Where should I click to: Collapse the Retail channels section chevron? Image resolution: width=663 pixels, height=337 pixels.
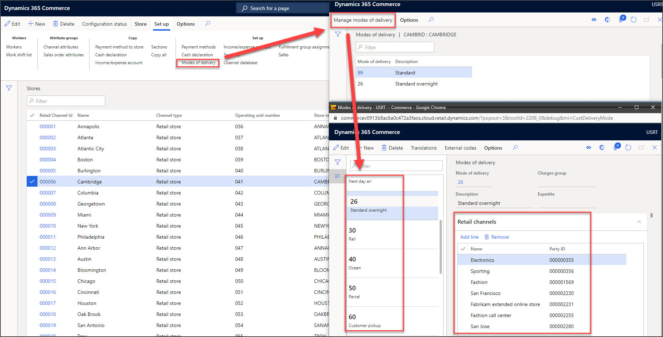pos(639,222)
